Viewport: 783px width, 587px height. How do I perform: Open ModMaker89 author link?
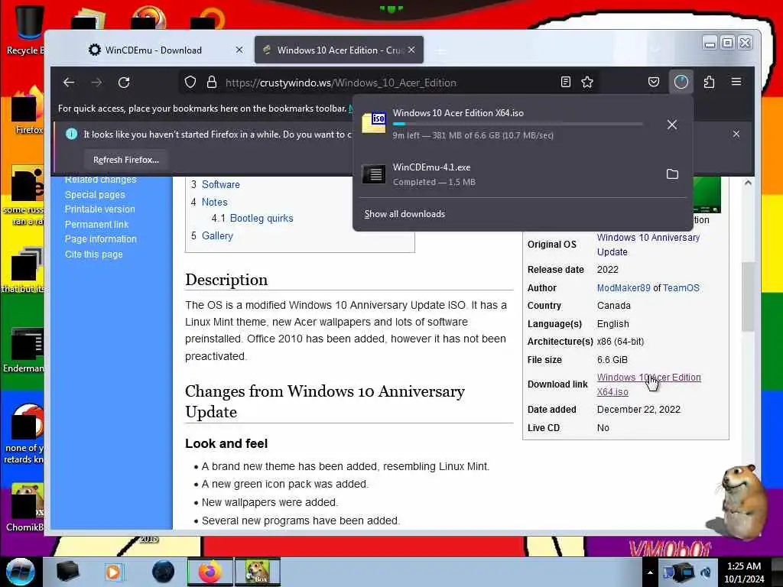point(624,288)
